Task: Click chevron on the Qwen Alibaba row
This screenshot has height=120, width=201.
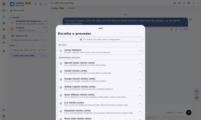Action: (x=140, y=95)
